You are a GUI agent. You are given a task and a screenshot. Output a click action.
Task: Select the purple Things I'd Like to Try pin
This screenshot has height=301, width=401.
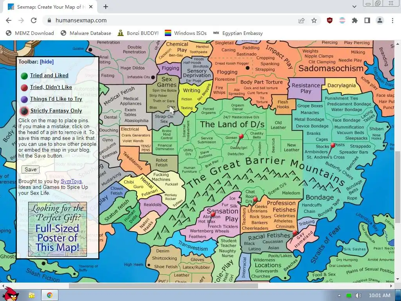click(x=24, y=99)
